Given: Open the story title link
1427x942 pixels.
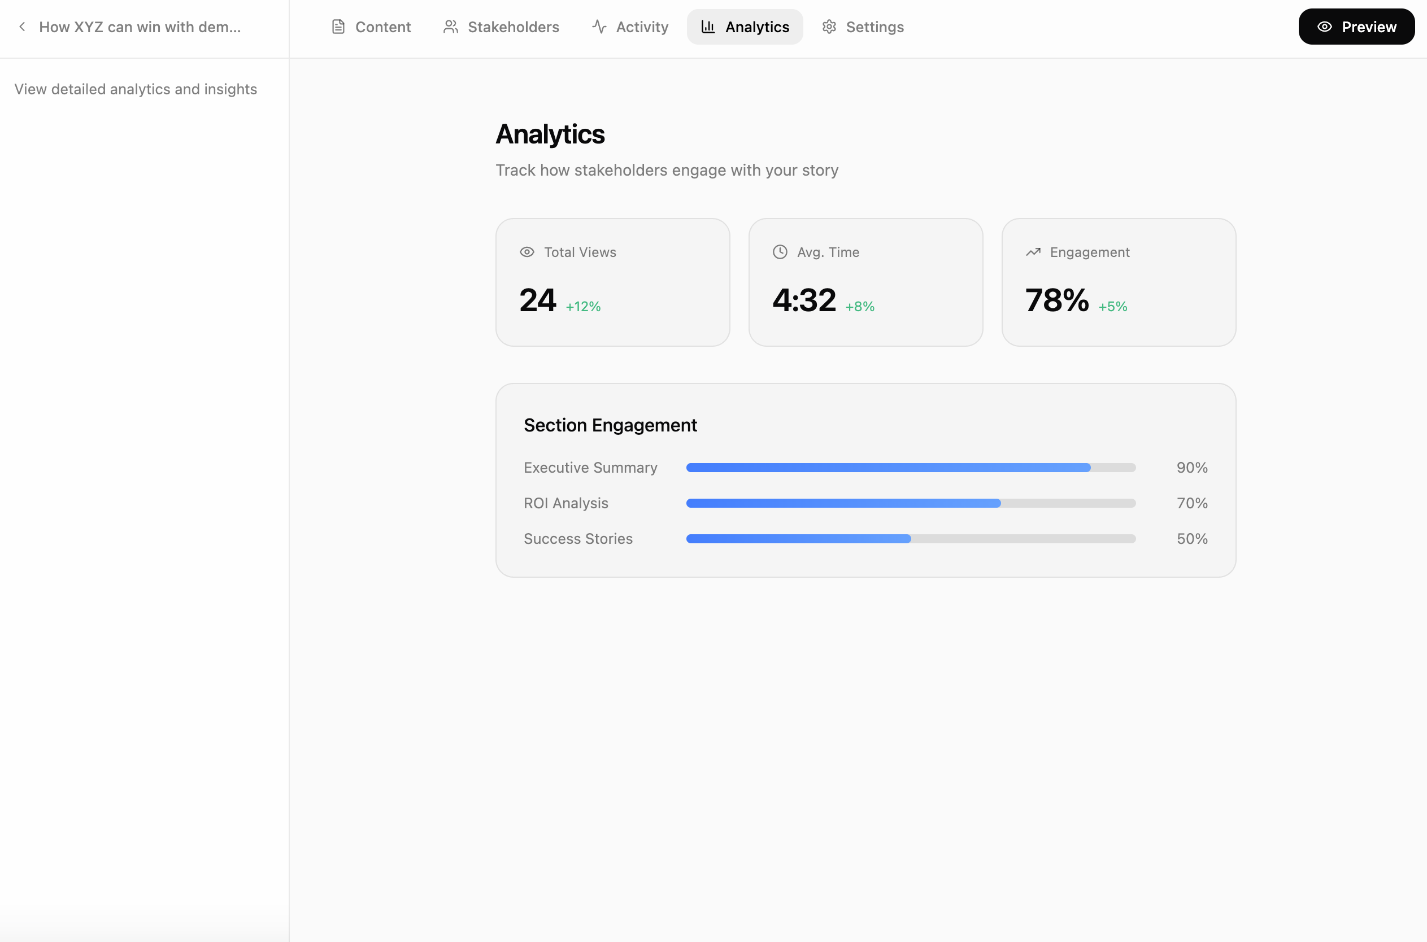Looking at the screenshot, I should click(140, 27).
